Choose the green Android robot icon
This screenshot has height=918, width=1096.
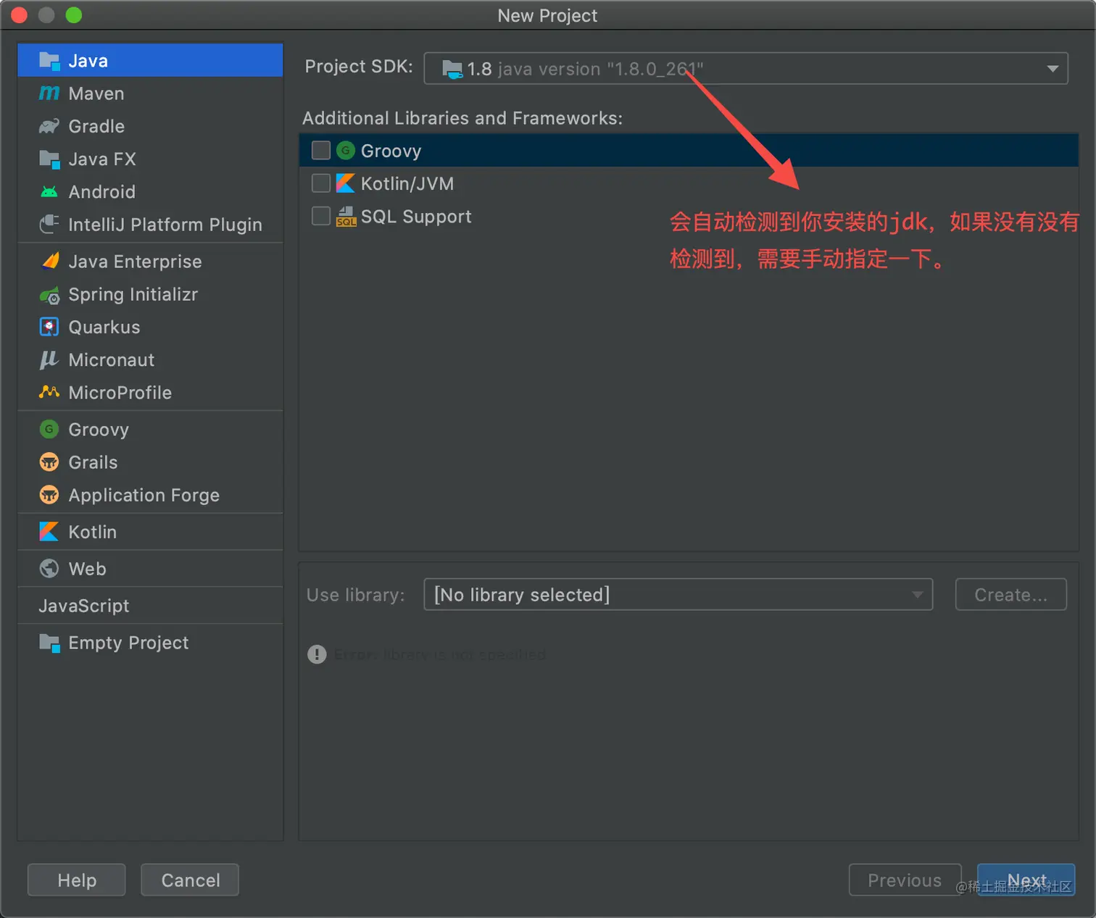pos(49,192)
